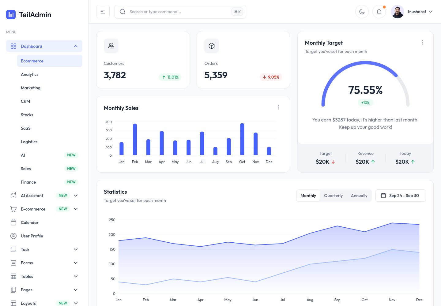441x306 pixels.
Task: Click the Dashboard grid icon
Action: pos(13,46)
